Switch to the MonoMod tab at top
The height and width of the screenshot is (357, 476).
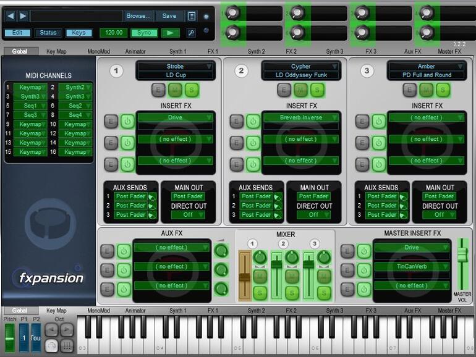(x=99, y=51)
